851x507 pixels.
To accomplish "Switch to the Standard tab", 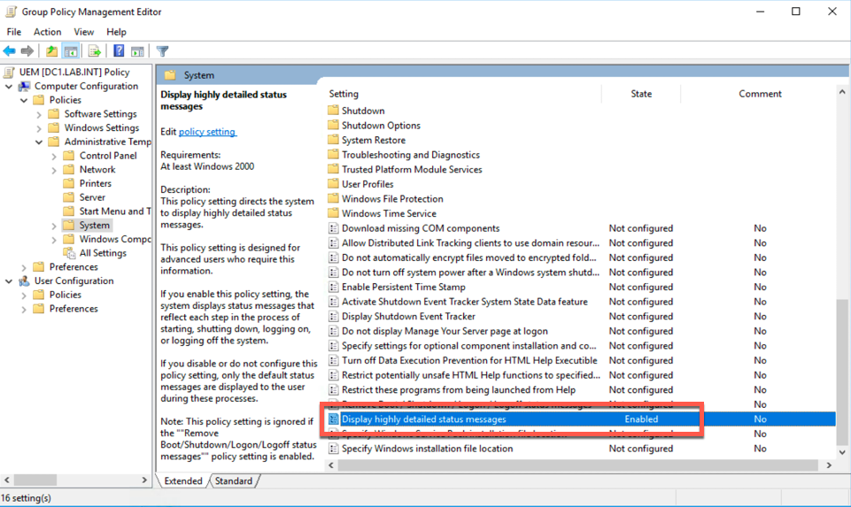I will click(233, 481).
